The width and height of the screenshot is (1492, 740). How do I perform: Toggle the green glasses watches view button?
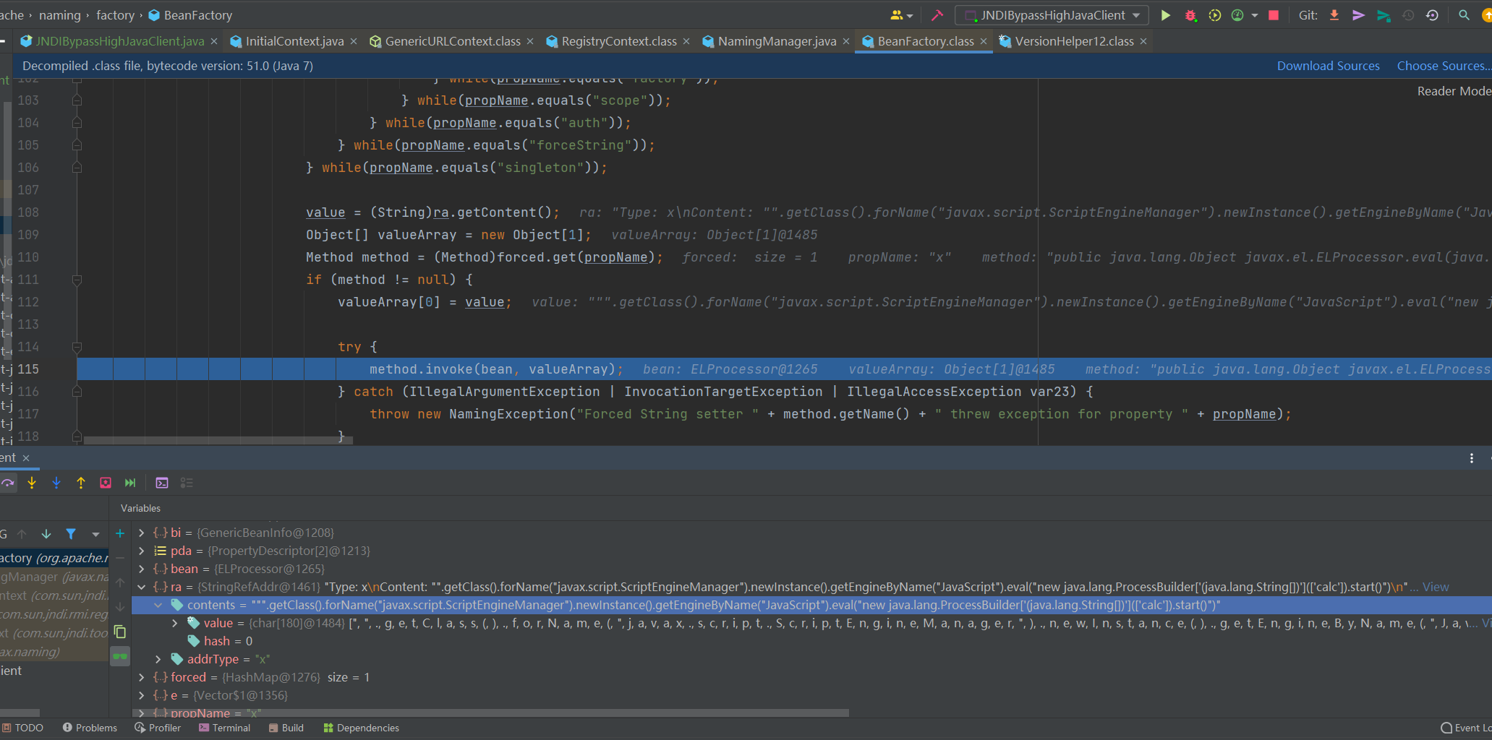pyautogui.click(x=120, y=656)
